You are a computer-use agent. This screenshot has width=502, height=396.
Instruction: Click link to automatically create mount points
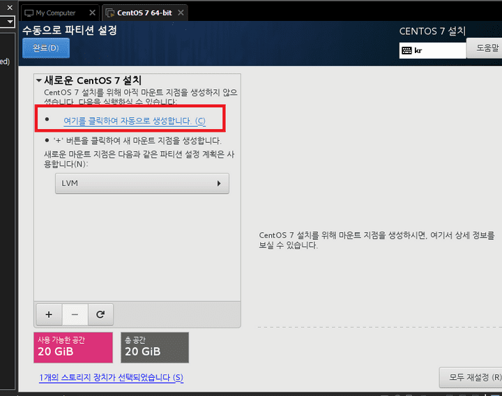pos(135,121)
